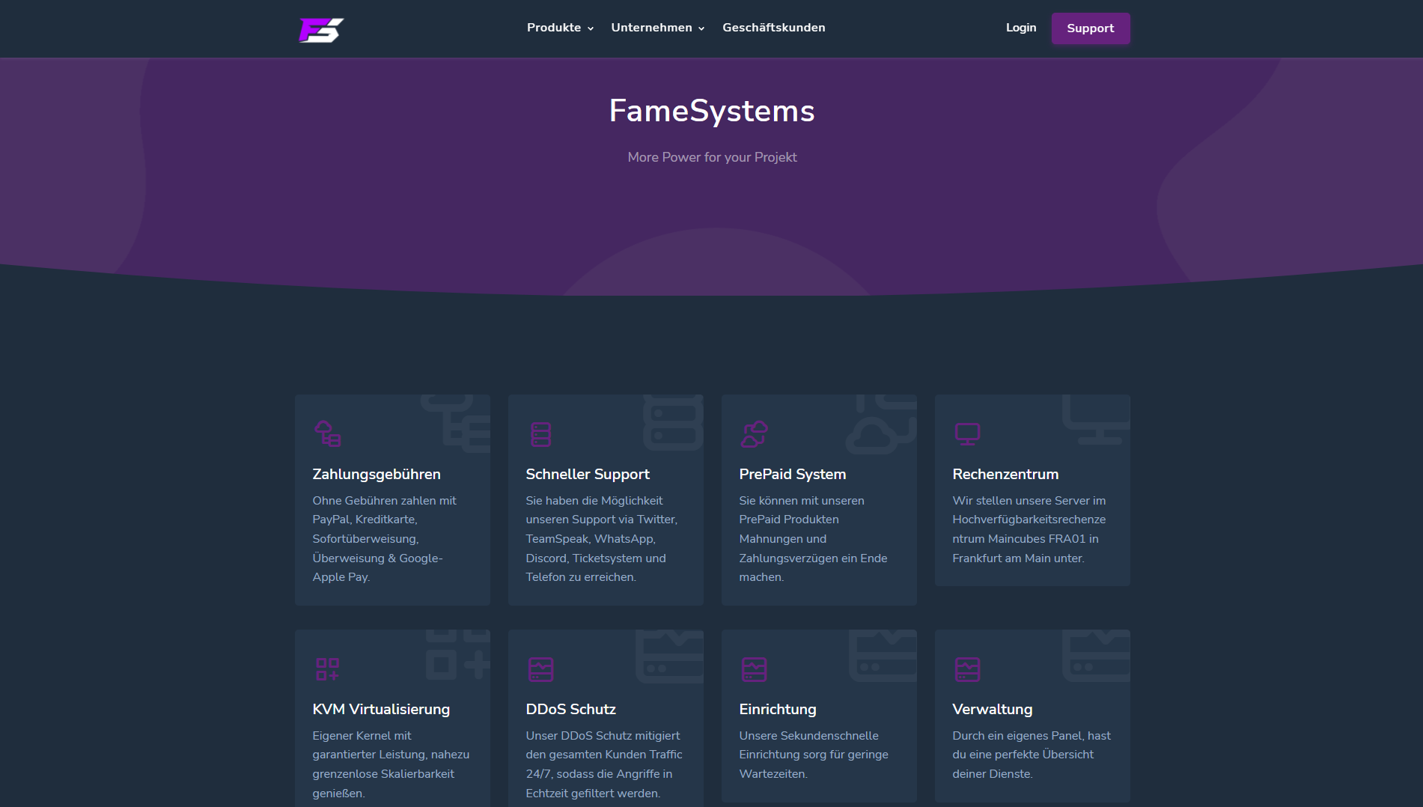Open the Login link

point(1021,28)
